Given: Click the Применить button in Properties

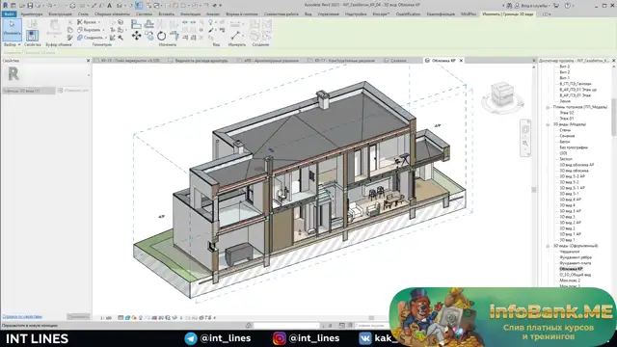Looking at the screenshot, I should pyautogui.click(x=78, y=316).
